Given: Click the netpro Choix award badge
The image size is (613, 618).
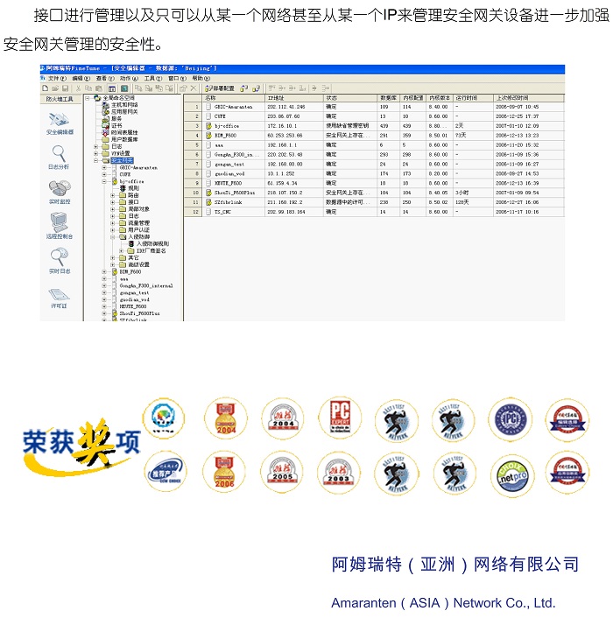Looking at the screenshot, I should click(x=512, y=476).
